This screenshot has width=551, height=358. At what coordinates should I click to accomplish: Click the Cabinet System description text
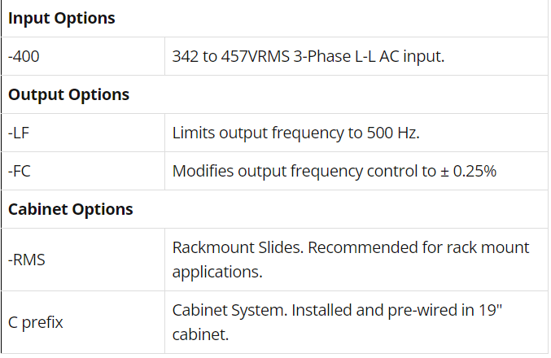click(x=337, y=322)
